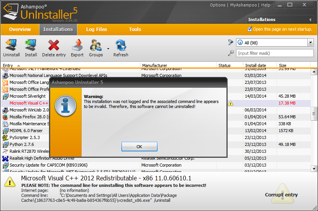Click the Microsoft National Language Support icon

[5, 75]
